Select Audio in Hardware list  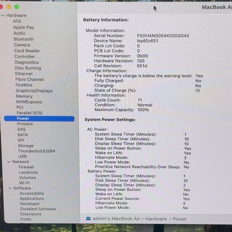[20, 33]
